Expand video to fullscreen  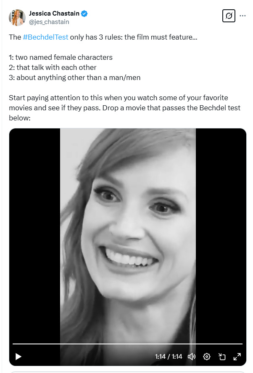(237, 356)
